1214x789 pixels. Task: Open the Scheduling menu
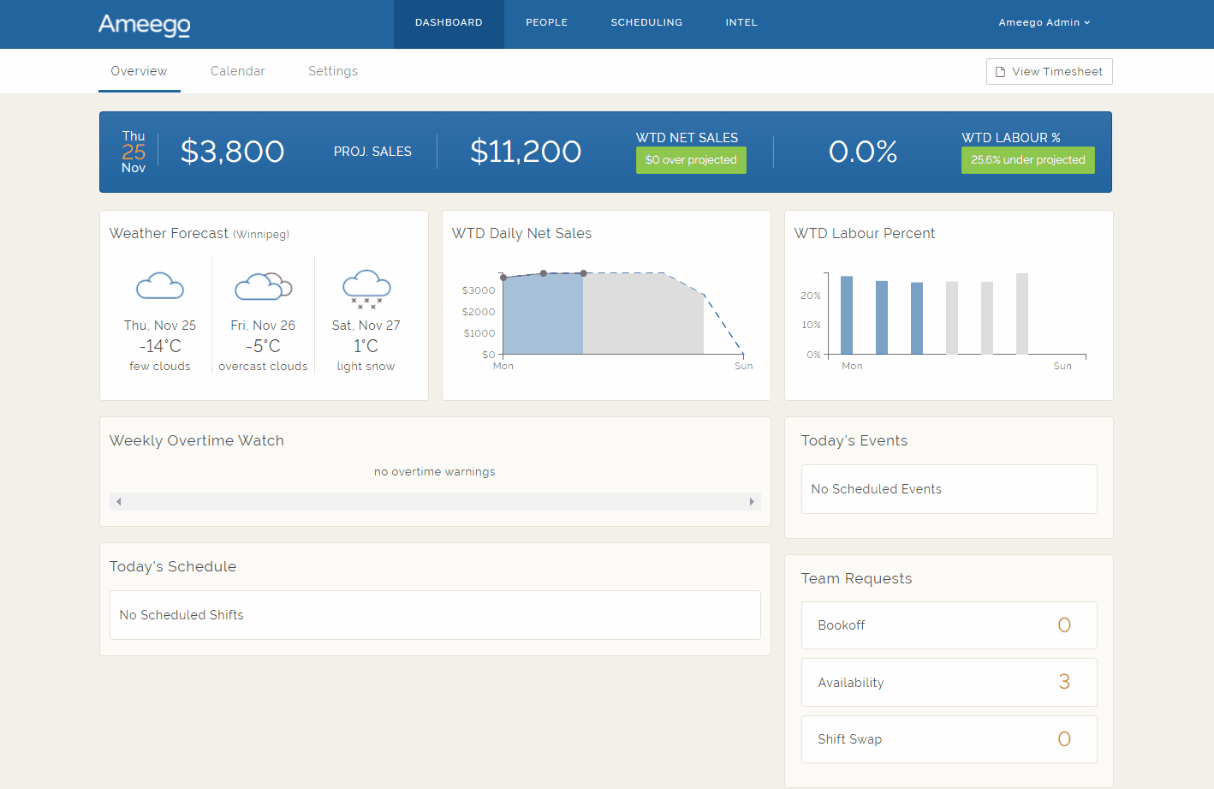pyautogui.click(x=646, y=23)
